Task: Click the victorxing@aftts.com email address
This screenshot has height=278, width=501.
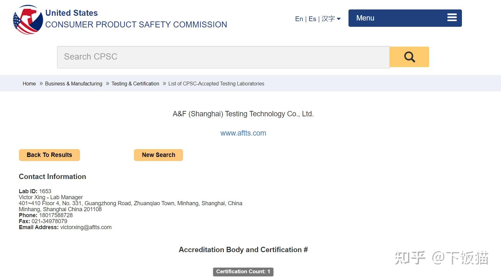Action: [86, 227]
